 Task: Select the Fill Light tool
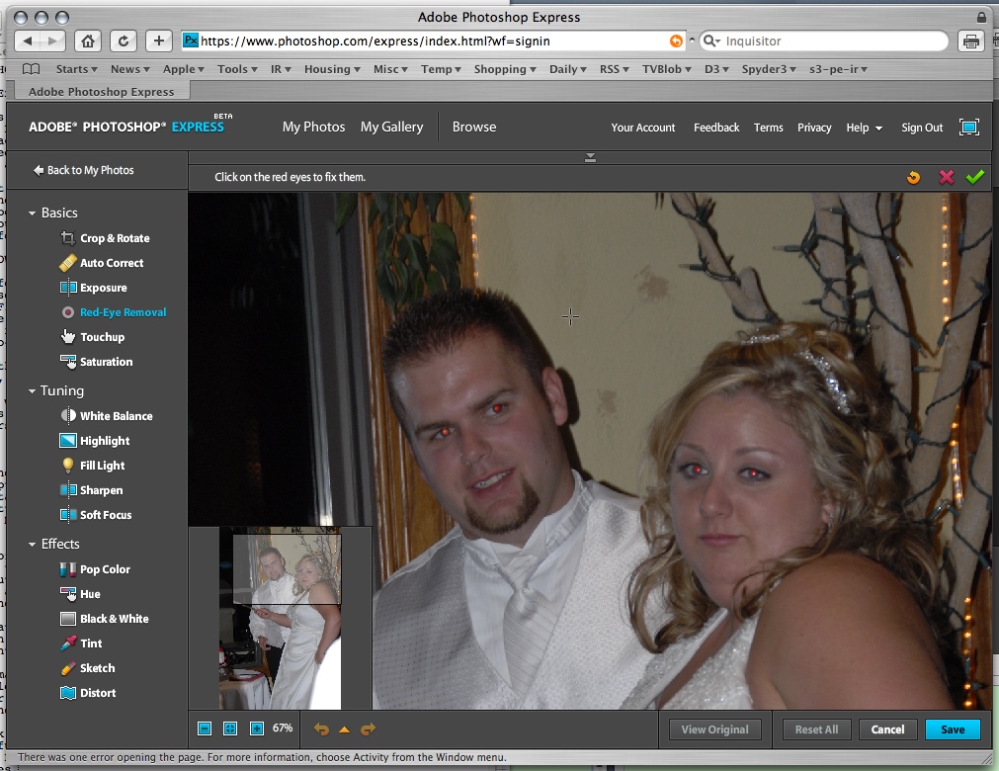102,466
